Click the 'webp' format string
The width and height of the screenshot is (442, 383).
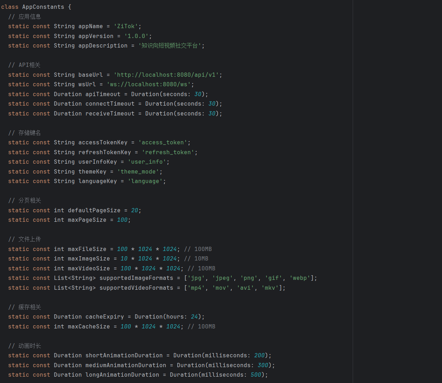coord(300,278)
